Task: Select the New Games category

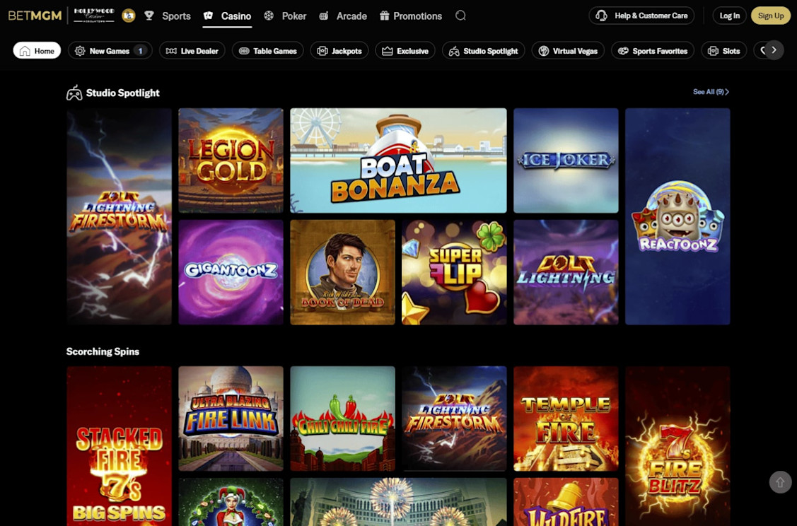Action: [110, 51]
